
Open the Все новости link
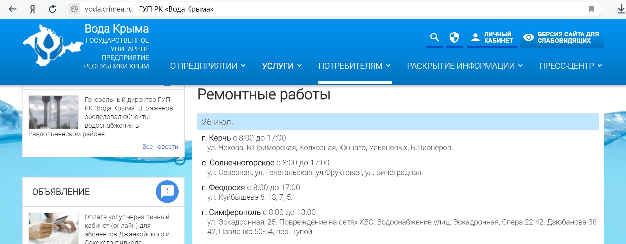[160, 146]
